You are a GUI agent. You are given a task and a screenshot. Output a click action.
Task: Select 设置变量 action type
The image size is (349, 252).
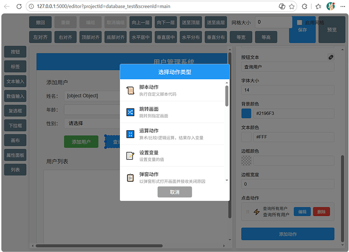coord(172,156)
